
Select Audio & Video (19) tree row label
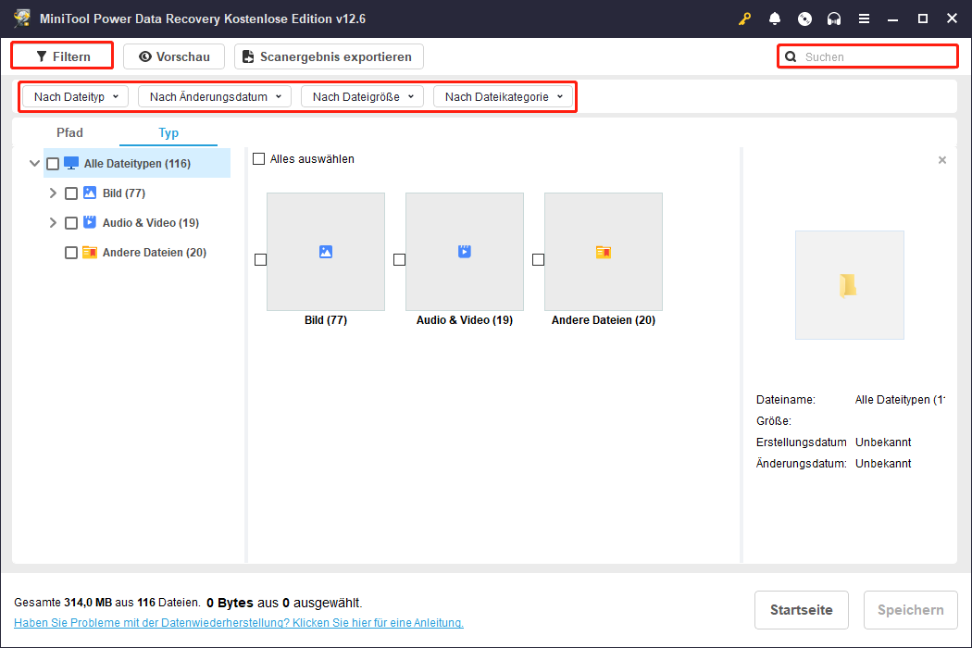(x=151, y=222)
